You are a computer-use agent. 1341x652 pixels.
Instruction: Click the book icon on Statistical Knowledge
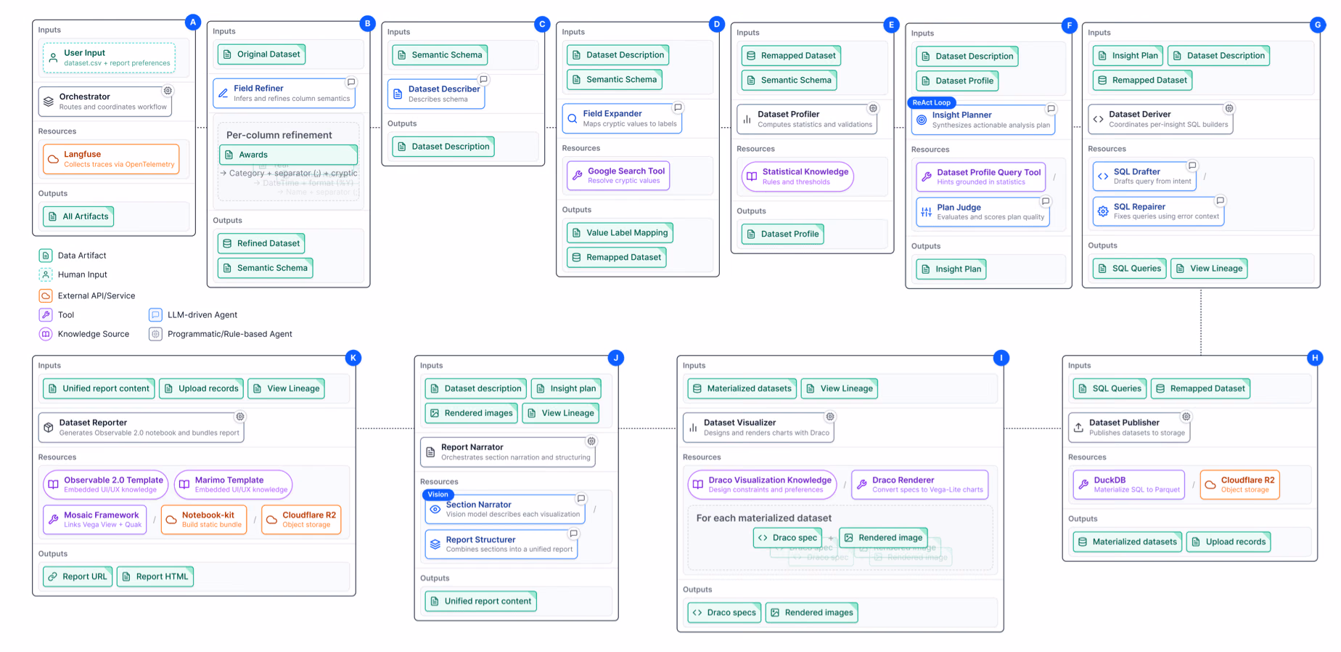point(752,176)
